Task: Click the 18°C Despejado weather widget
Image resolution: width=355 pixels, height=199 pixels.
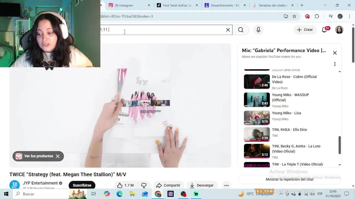Action: (256, 194)
